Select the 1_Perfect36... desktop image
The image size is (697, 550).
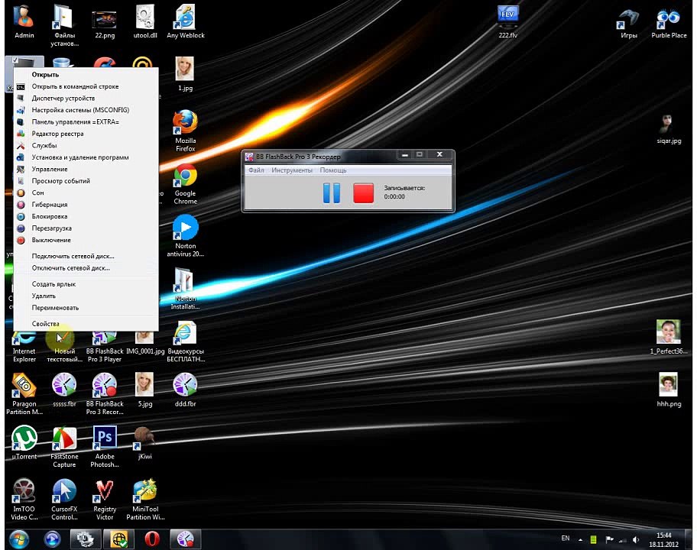pos(669,337)
